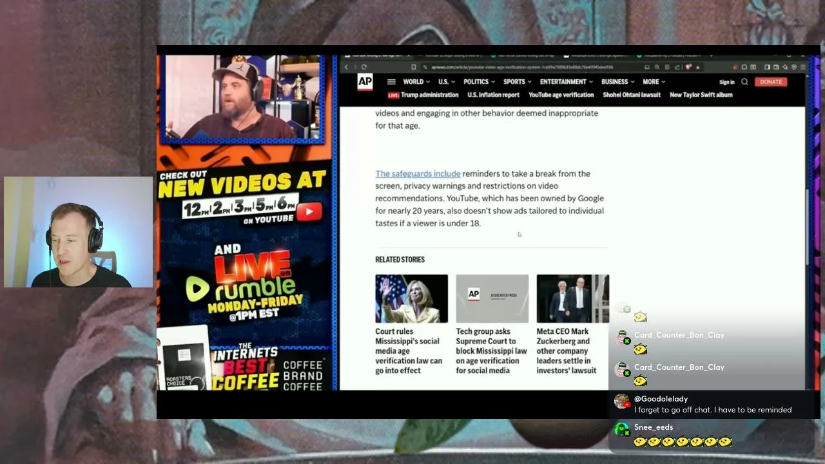825x464 pixels.
Task: Open the Mark Zuckerberg settlement headline
Action: click(567, 351)
